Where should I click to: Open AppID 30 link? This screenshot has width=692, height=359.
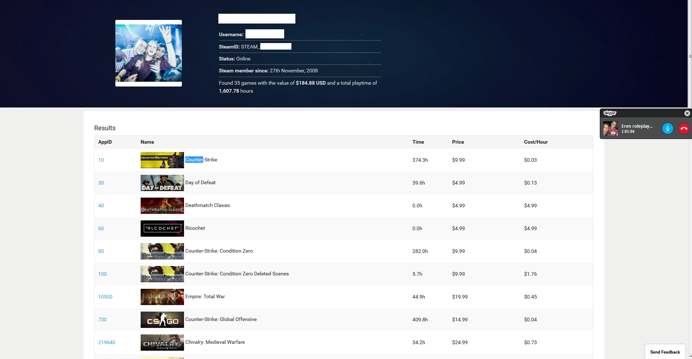pos(101,183)
